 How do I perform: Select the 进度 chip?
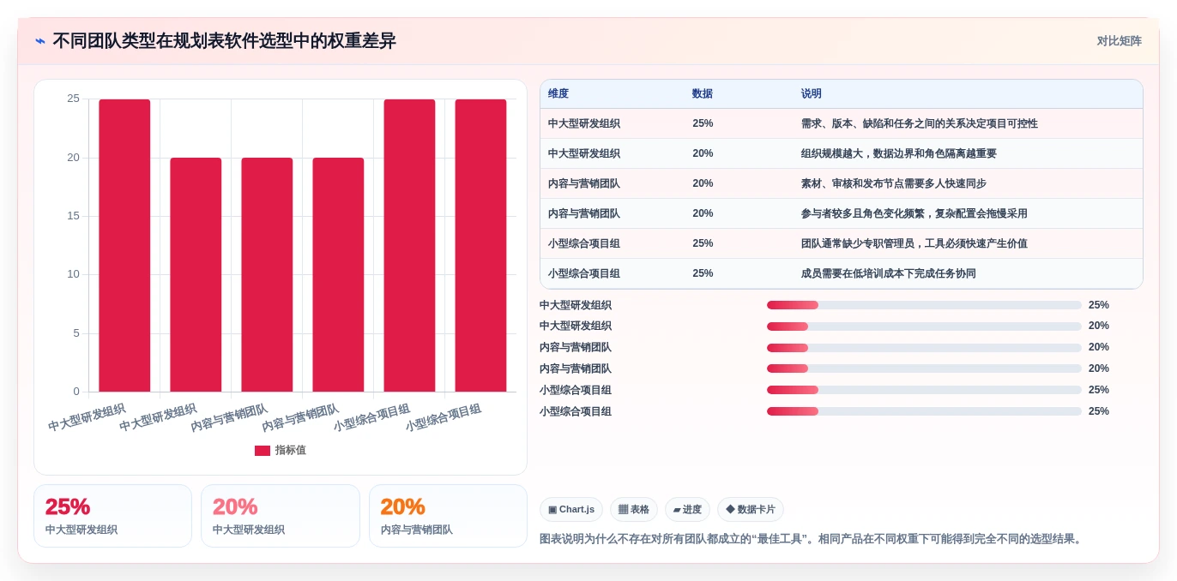(x=687, y=510)
